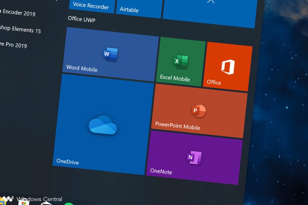308x205 pixels.
Task: Open the Word Mobile tile
Action: tap(110, 54)
